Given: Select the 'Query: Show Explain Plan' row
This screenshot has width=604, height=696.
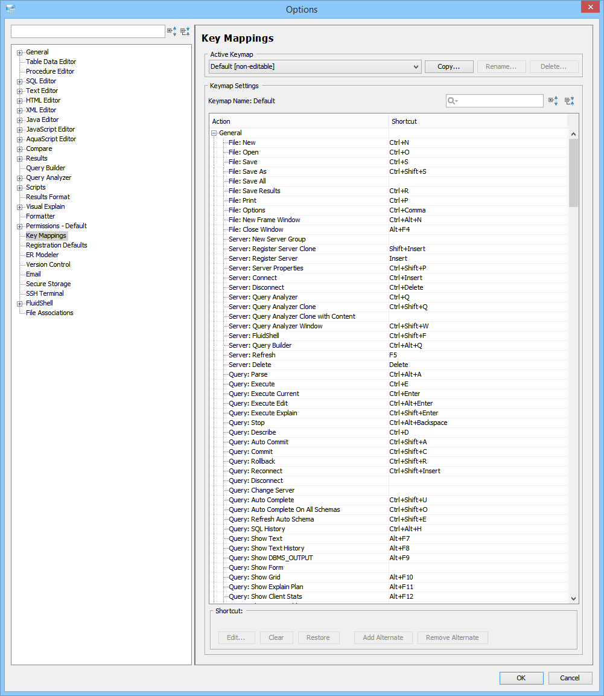Looking at the screenshot, I should 389,587.
